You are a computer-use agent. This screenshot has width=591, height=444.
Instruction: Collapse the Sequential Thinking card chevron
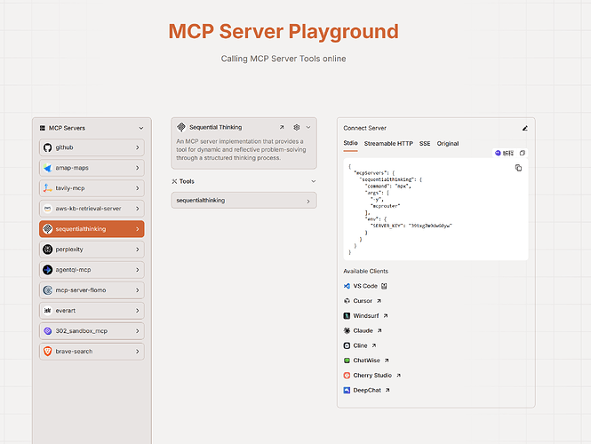[x=308, y=127]
